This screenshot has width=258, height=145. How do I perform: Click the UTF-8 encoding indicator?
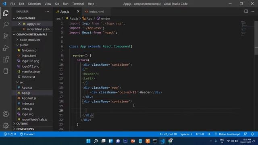point(200,134)
